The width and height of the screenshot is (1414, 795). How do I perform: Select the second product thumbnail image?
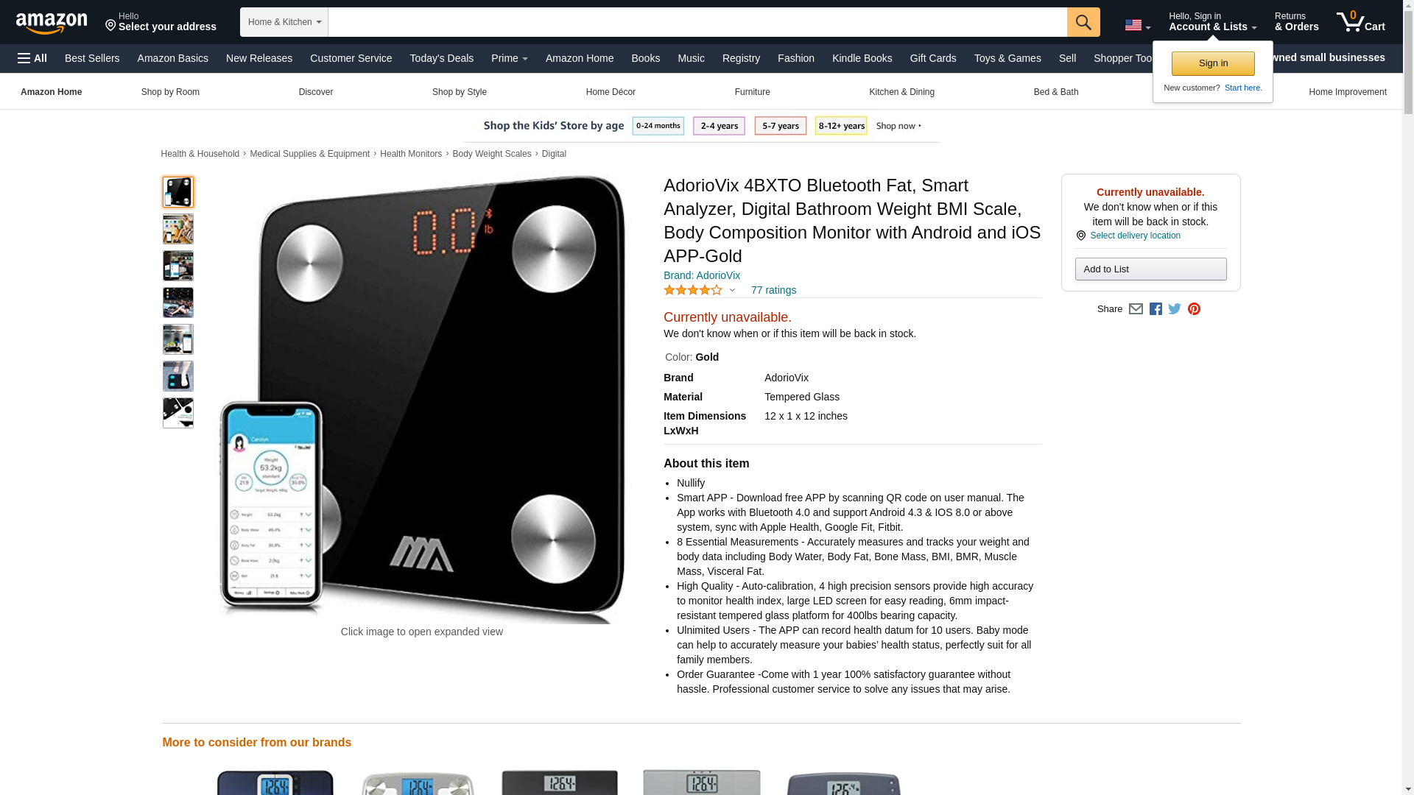(x=178, y=229)
